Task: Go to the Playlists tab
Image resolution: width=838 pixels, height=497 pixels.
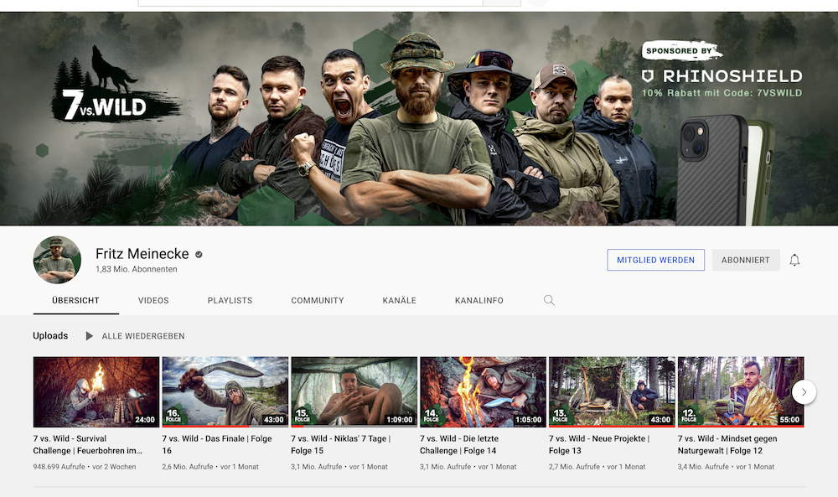Action: coord(230,300)
